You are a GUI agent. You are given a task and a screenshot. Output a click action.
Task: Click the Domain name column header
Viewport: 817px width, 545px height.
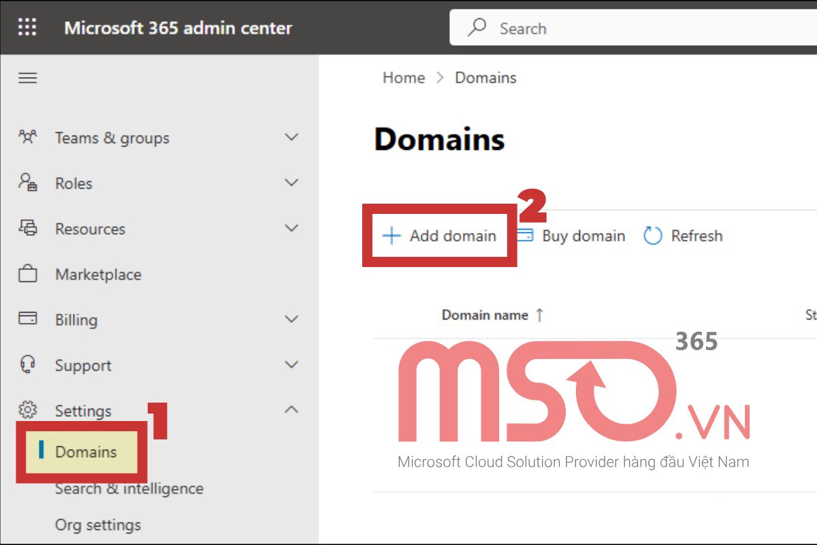pos(485,315)
